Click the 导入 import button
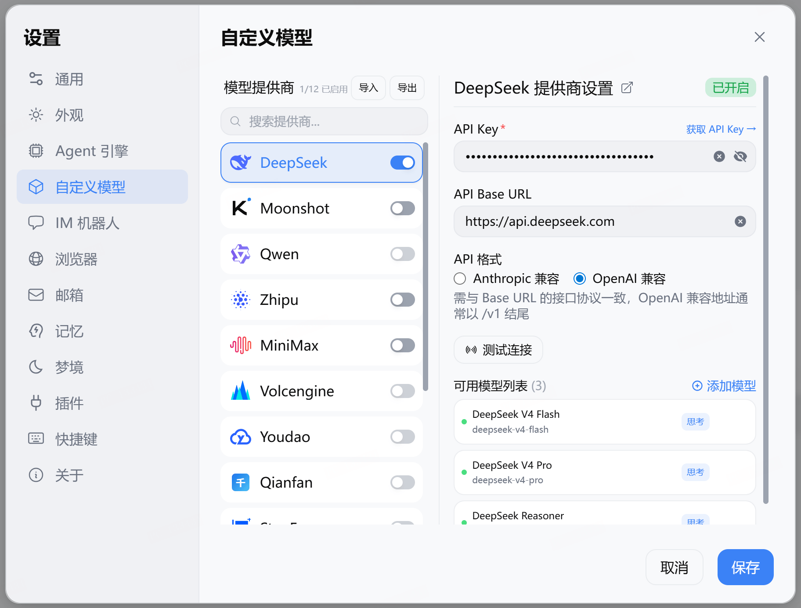Viewport: 801px width, 608px height. pos(368,88)
